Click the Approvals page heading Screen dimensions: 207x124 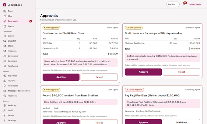pyautogui.click(x=49, y=16)
